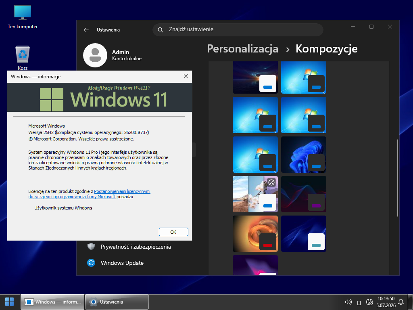Click the Prywatność i zabezpieczenia shield icon

(91, 247)
